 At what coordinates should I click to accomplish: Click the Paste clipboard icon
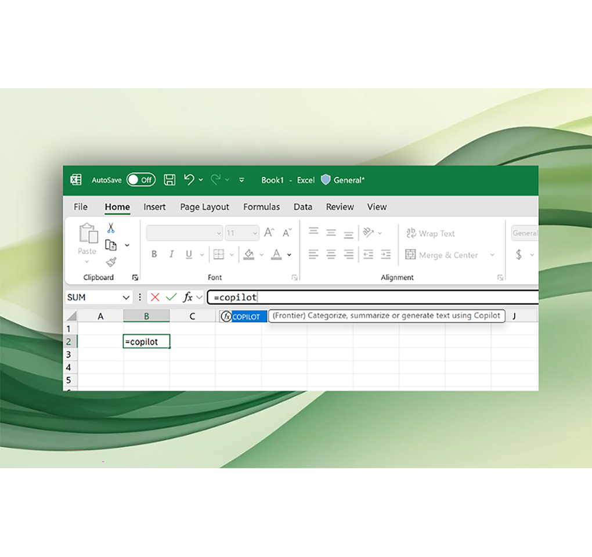(88, 233)
